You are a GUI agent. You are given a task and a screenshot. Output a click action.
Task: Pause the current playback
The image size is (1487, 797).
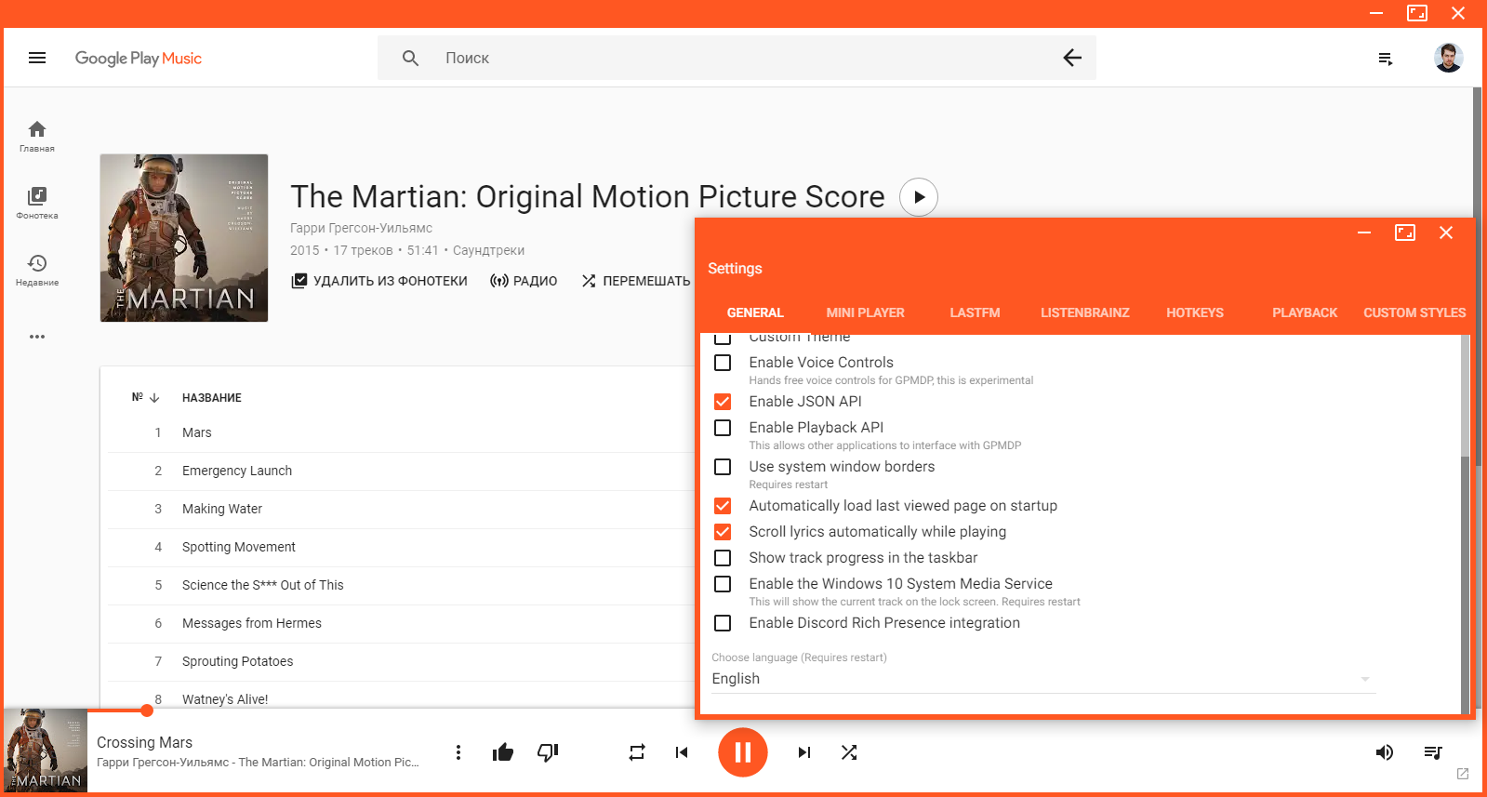(x=743, y=752)
